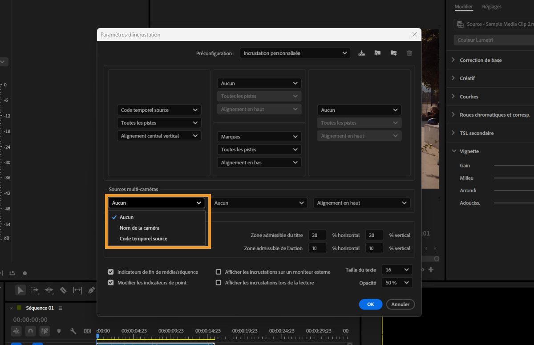Close the Séquence 01 tab
Screen dimensions: 534x345
[12, 308]
